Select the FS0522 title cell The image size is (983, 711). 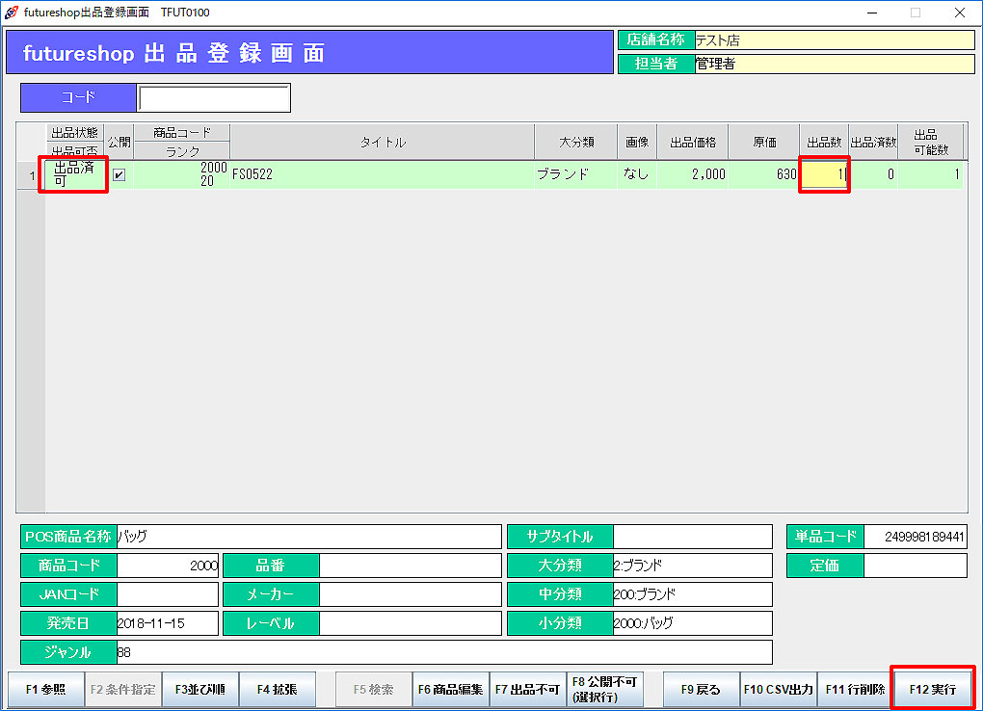click(x=382, y=175)
